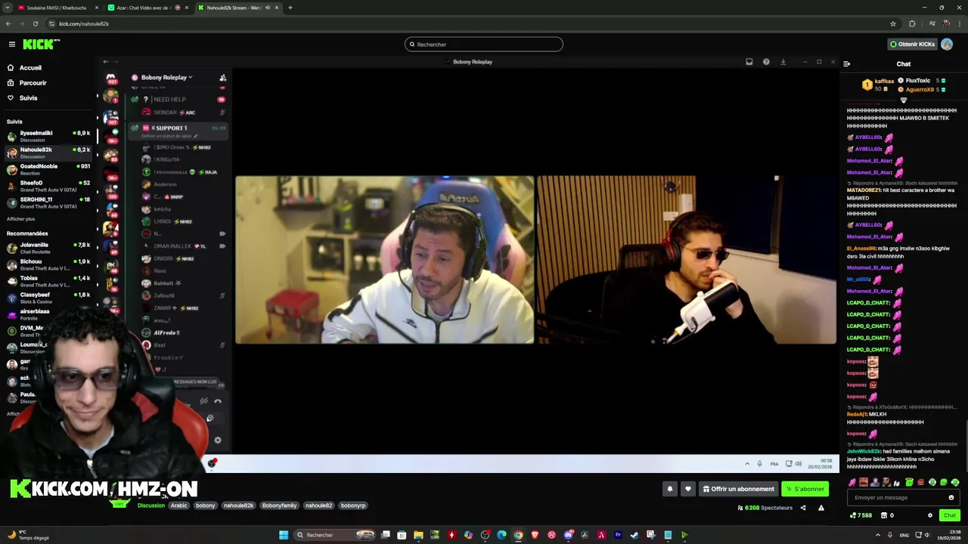Open File Explorer from taskbar
Image resolution: width=968 pixels, height=544 pixels.
[418, 535]
